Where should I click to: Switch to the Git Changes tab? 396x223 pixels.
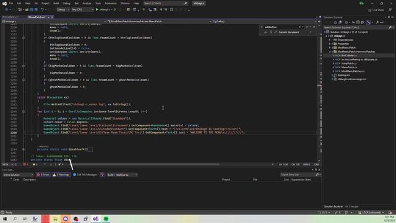(352, 206)
